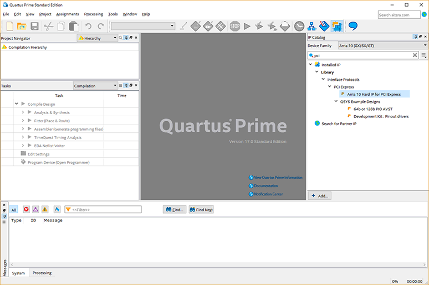Collapse the QSYS Example Designs node
This screenshot has height=285, width=429.
336,101
